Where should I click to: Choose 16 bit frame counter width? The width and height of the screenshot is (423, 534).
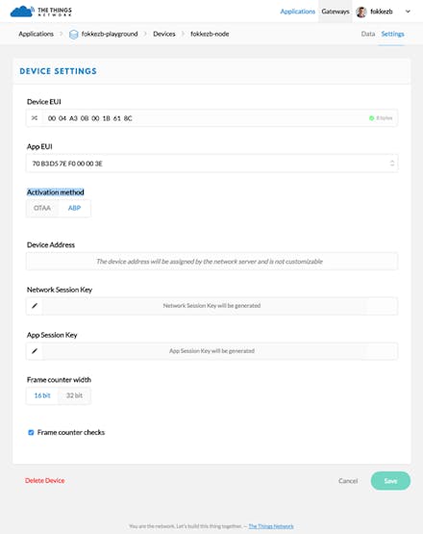(x=42, y=395)
